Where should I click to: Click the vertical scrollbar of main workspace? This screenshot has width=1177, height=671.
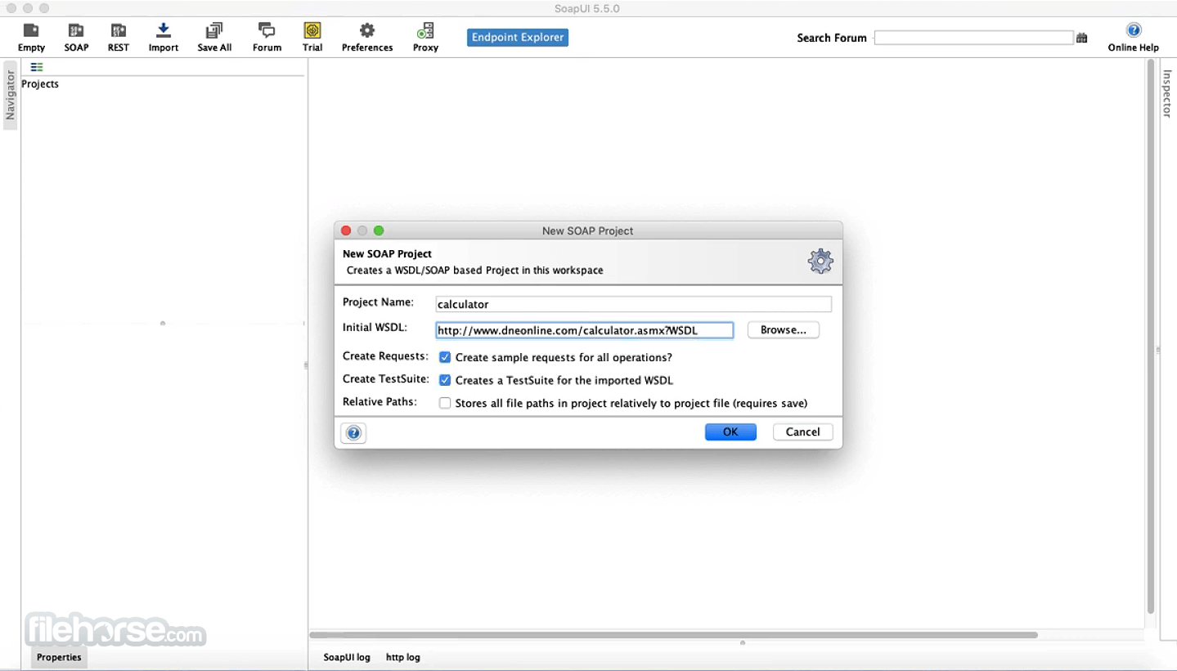pyautogui.click(x=1151, y=336)
